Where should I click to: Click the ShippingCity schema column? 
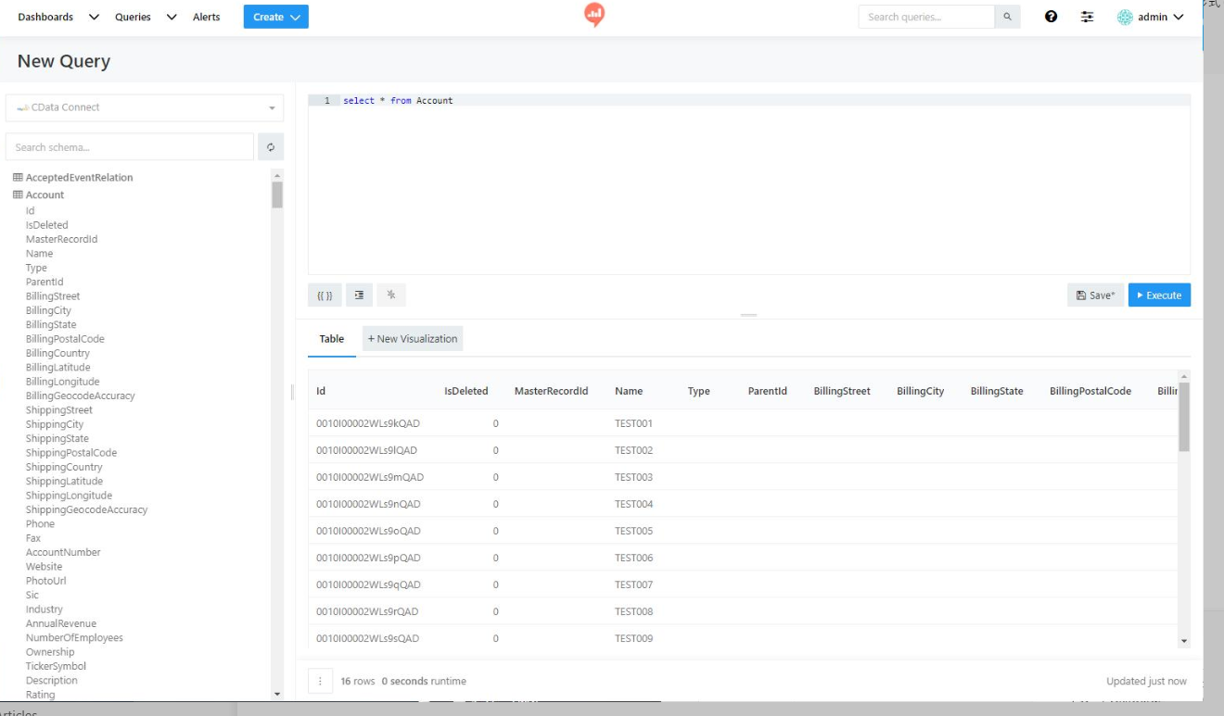[55, 424]
